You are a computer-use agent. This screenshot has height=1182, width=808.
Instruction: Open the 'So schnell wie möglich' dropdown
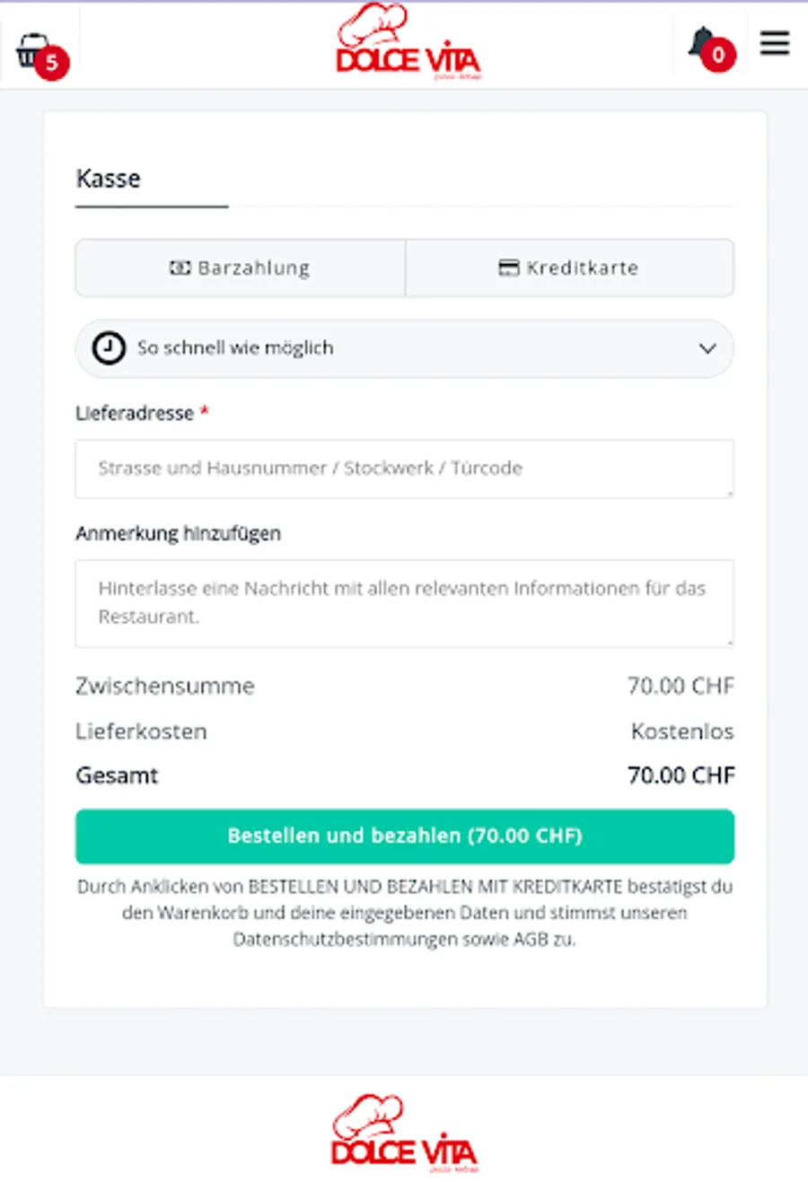pyautogui.click(x=404, y=348)
